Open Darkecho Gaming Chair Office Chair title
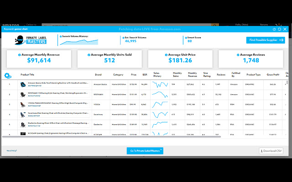This screenshot has height=182, width=292. point(58,123)
